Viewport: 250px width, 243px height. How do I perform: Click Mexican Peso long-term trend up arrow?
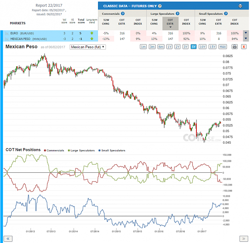pyautogui.click(x=92, y=39)
